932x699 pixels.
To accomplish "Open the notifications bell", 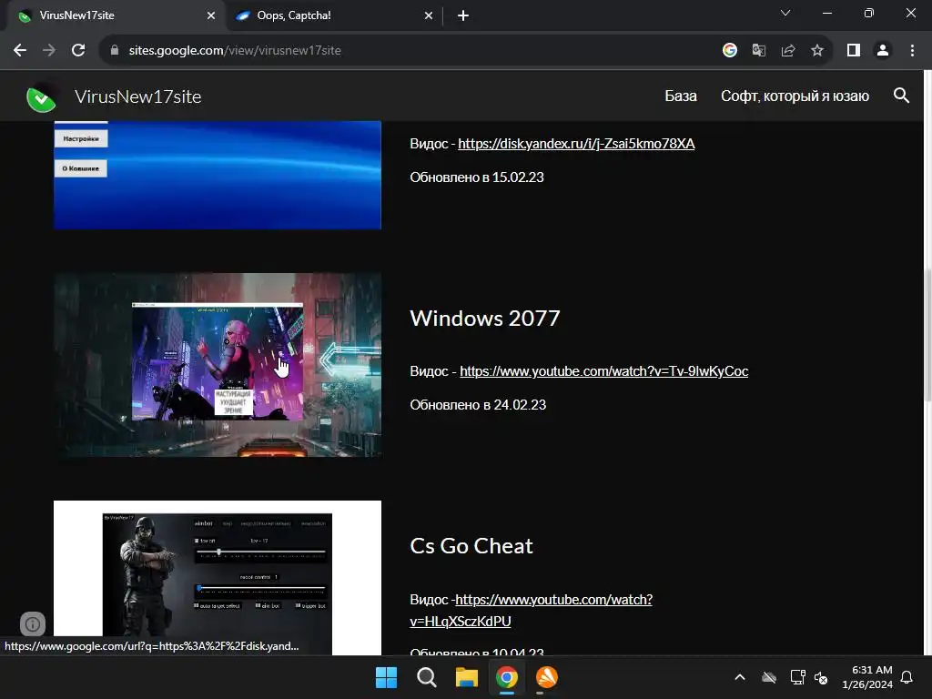I will pyautogui.click(x=907, y=677).
